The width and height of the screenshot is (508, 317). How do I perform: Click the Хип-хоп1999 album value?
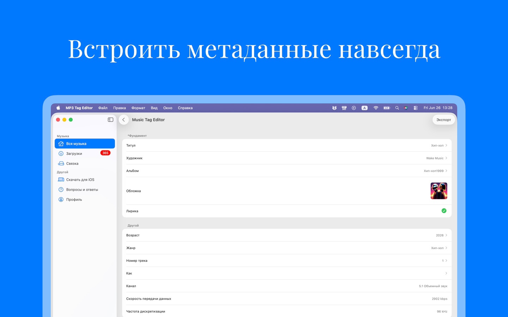434,171
